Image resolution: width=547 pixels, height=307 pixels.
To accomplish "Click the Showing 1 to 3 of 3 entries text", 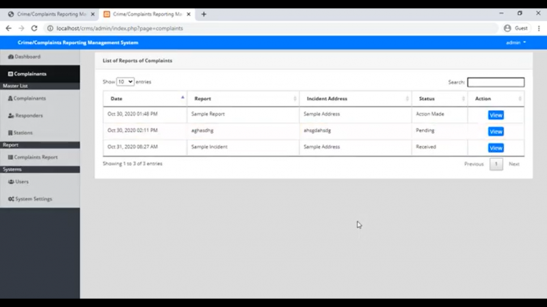I will (133, 163).
